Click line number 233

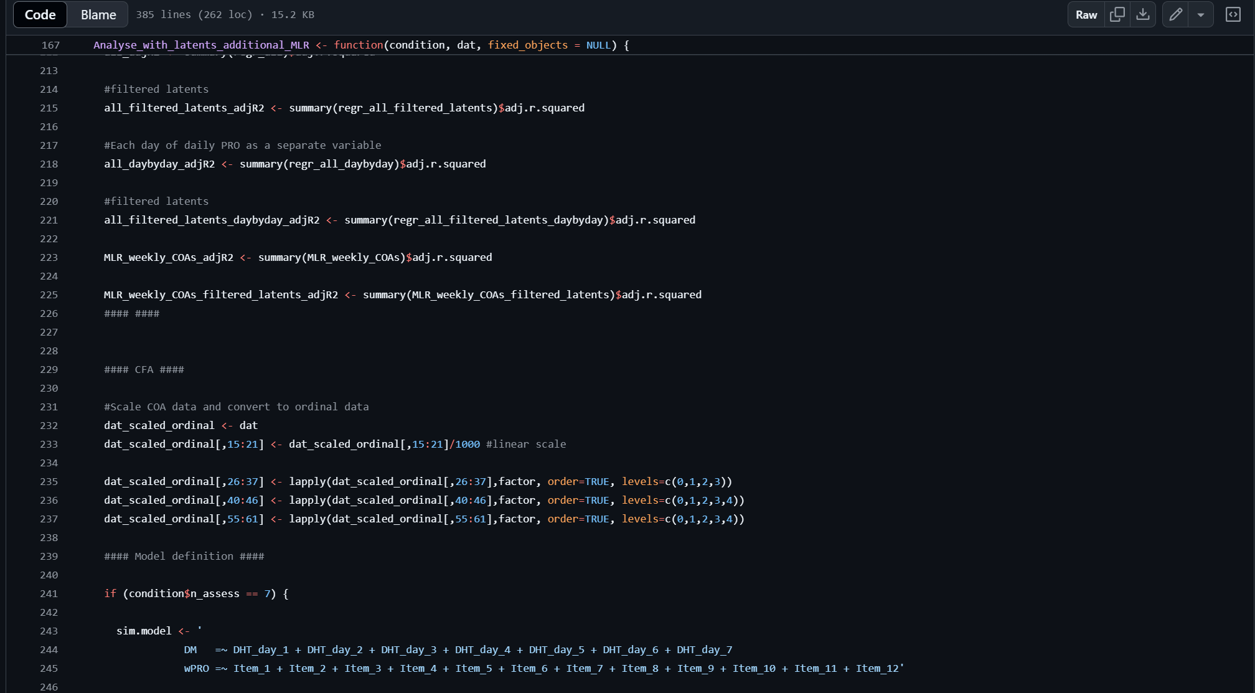(49, 444)
